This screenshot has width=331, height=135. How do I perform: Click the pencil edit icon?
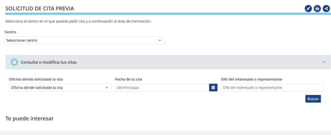308,9
